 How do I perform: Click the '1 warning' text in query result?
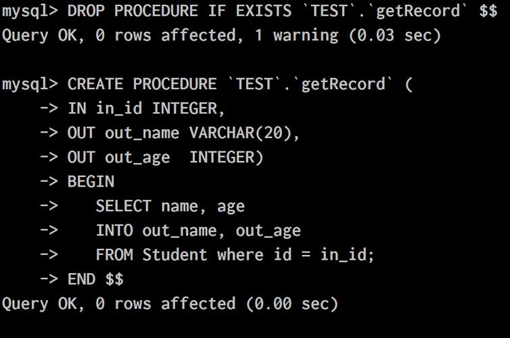pos(296,36)
